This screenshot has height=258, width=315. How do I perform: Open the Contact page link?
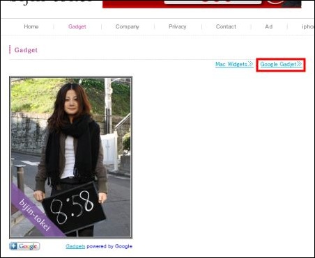click(x=226, y=26)
